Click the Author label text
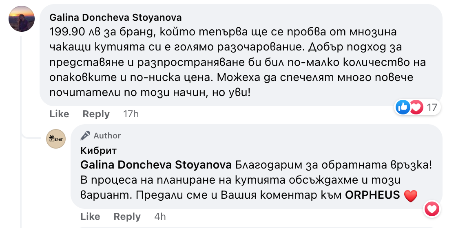The width and height of the screenshot is (456, 228). pyautogui.click(x=107, y=136)
